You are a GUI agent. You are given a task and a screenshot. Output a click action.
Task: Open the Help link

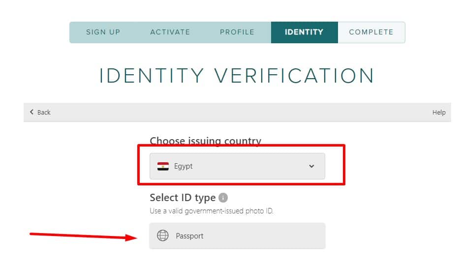pyautogui.click(x=439, y=113)
